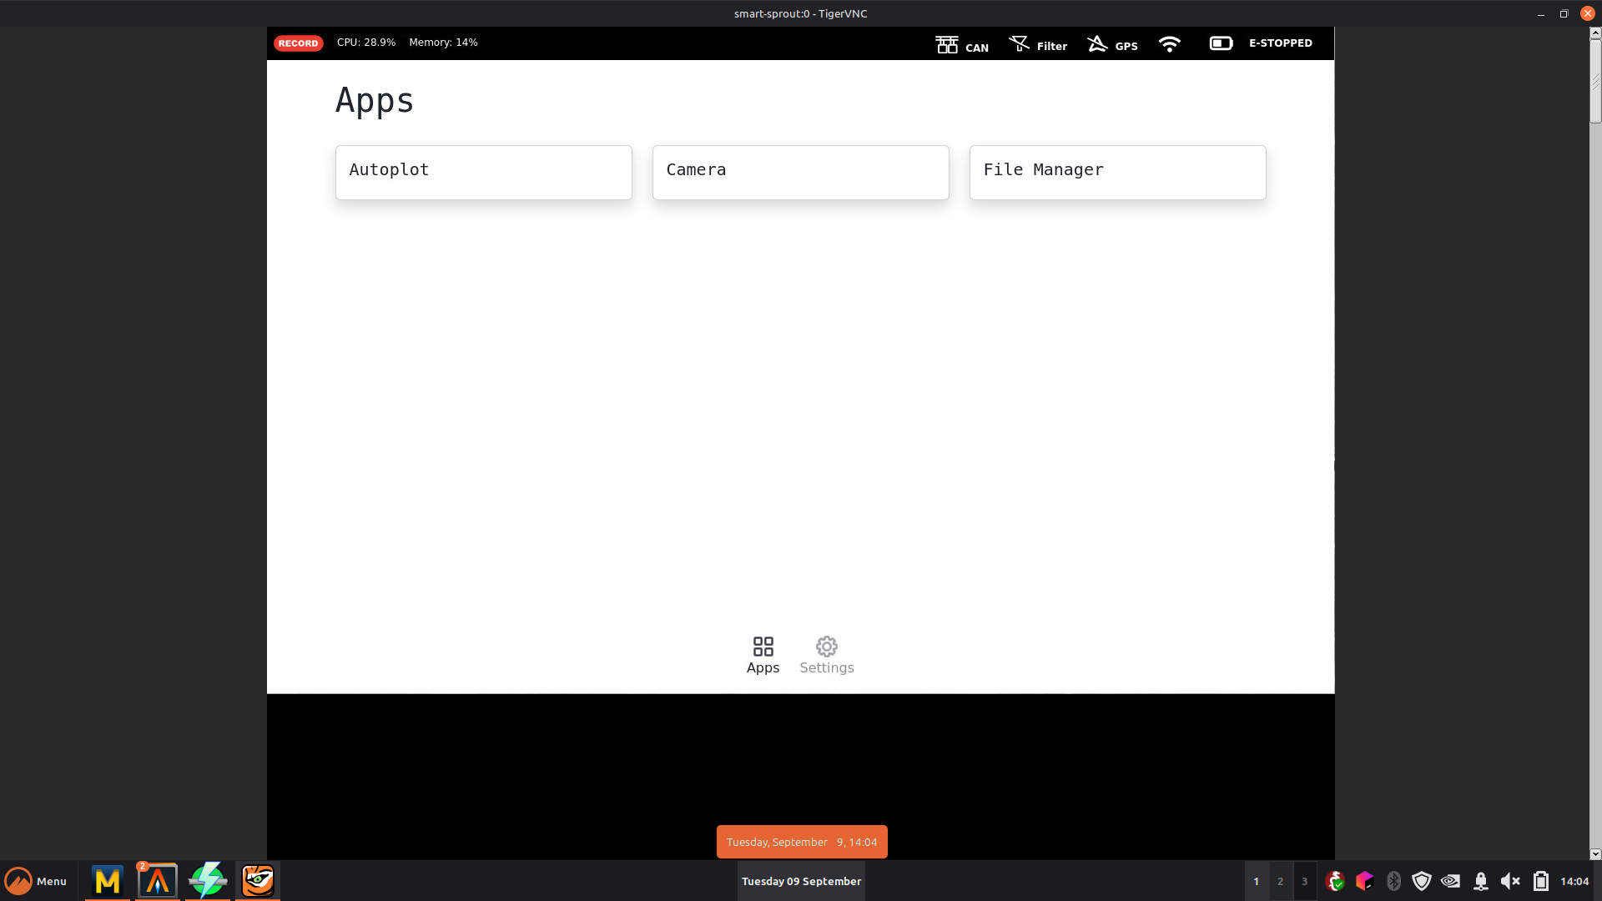The image size is (1602, 901).
Task: Switch to workspace 3
Action: coord(1304,881)
